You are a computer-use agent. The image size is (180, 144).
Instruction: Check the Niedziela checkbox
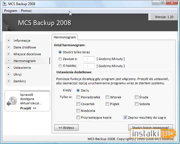[78, 111]
